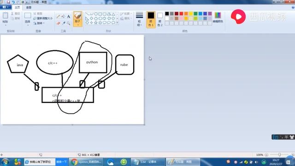Click the Edit colors button
Screen dimensions: 295x166
218,18
